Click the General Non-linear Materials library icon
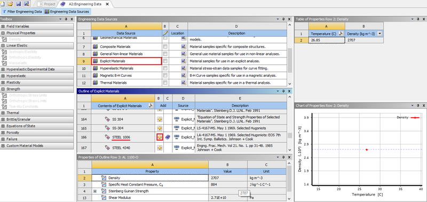The height and width of the screenshot is (202, 427). (x=96, y=54)
